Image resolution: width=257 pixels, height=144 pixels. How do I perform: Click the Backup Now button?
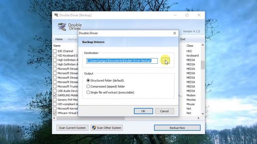(177, 128)
